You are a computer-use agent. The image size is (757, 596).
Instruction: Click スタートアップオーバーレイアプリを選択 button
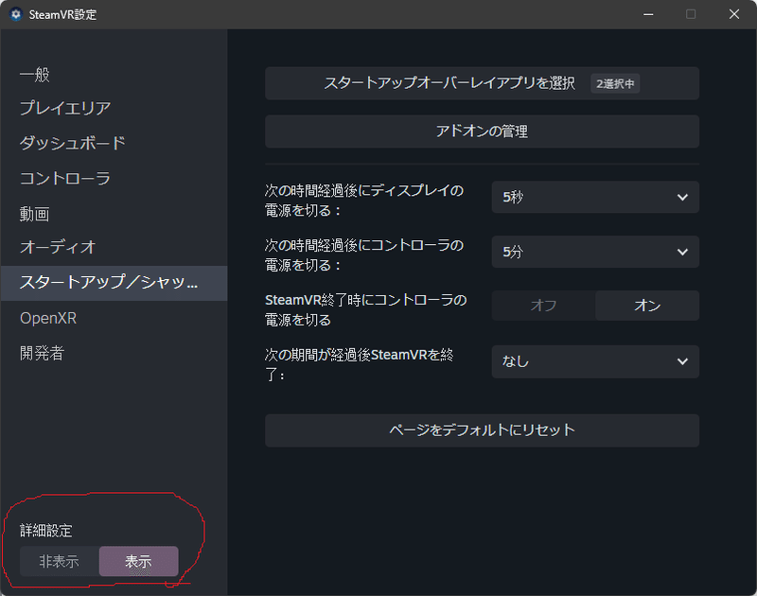(x=482, y=83)
